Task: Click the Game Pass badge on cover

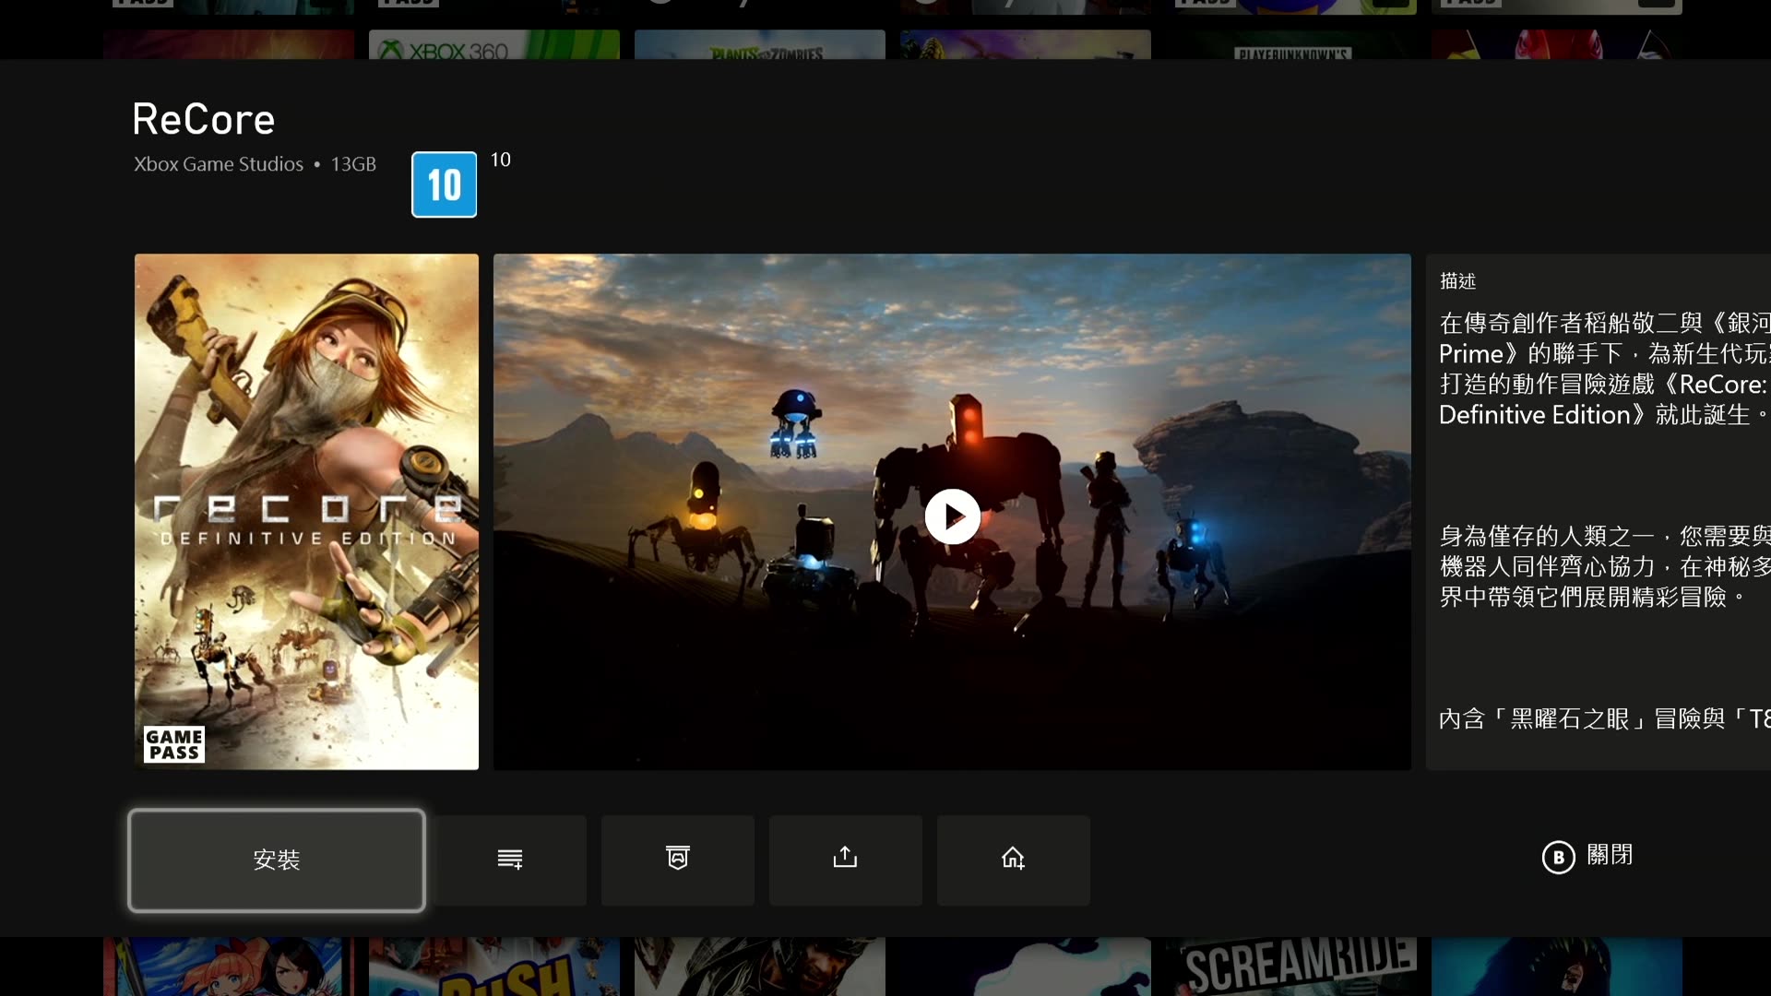Action: (173, 744)
